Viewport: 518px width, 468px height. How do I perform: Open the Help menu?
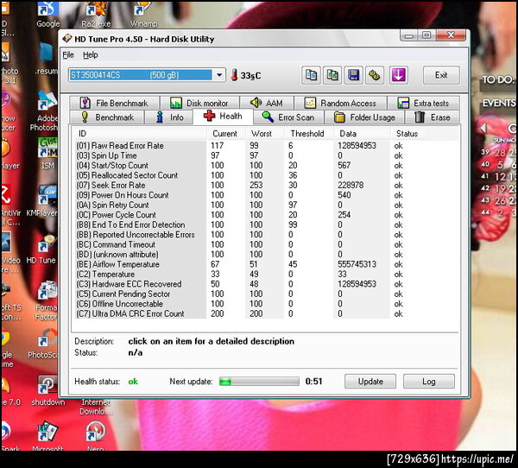pos(90,55)
